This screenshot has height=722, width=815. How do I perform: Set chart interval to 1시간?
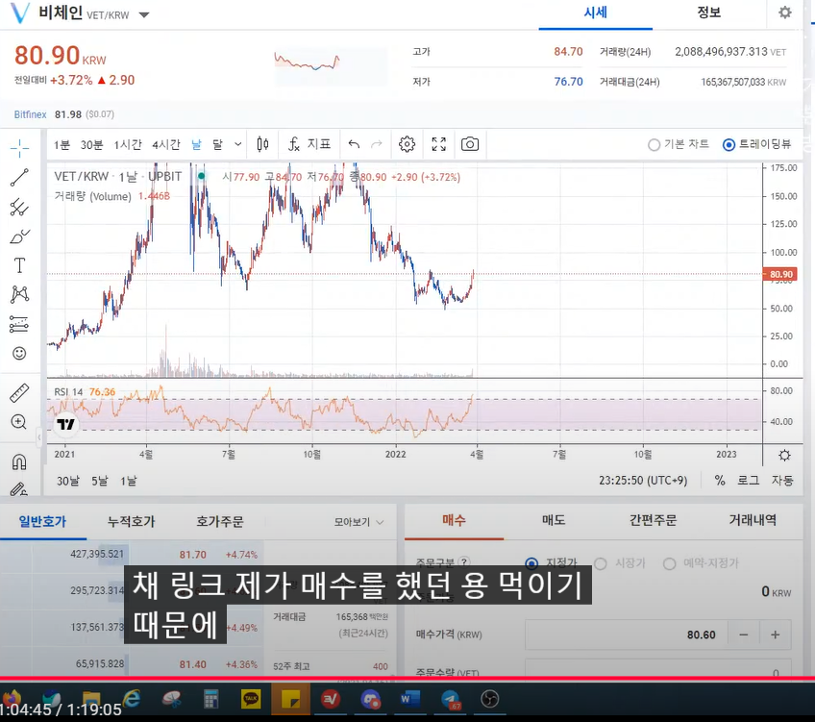(x=127, y=144)
